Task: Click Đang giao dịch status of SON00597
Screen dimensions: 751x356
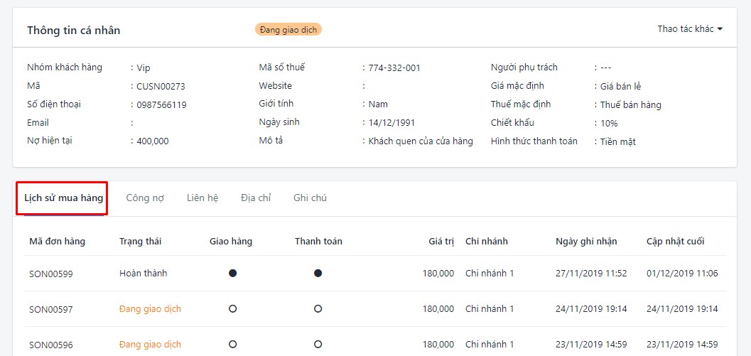Action: coord(150,309)
